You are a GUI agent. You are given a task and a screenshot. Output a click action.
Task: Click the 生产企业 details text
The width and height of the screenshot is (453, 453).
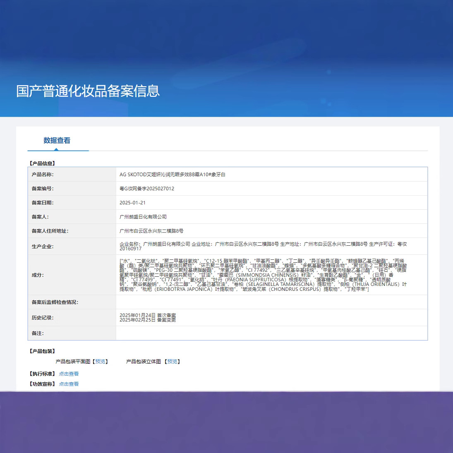coord(263,246)
